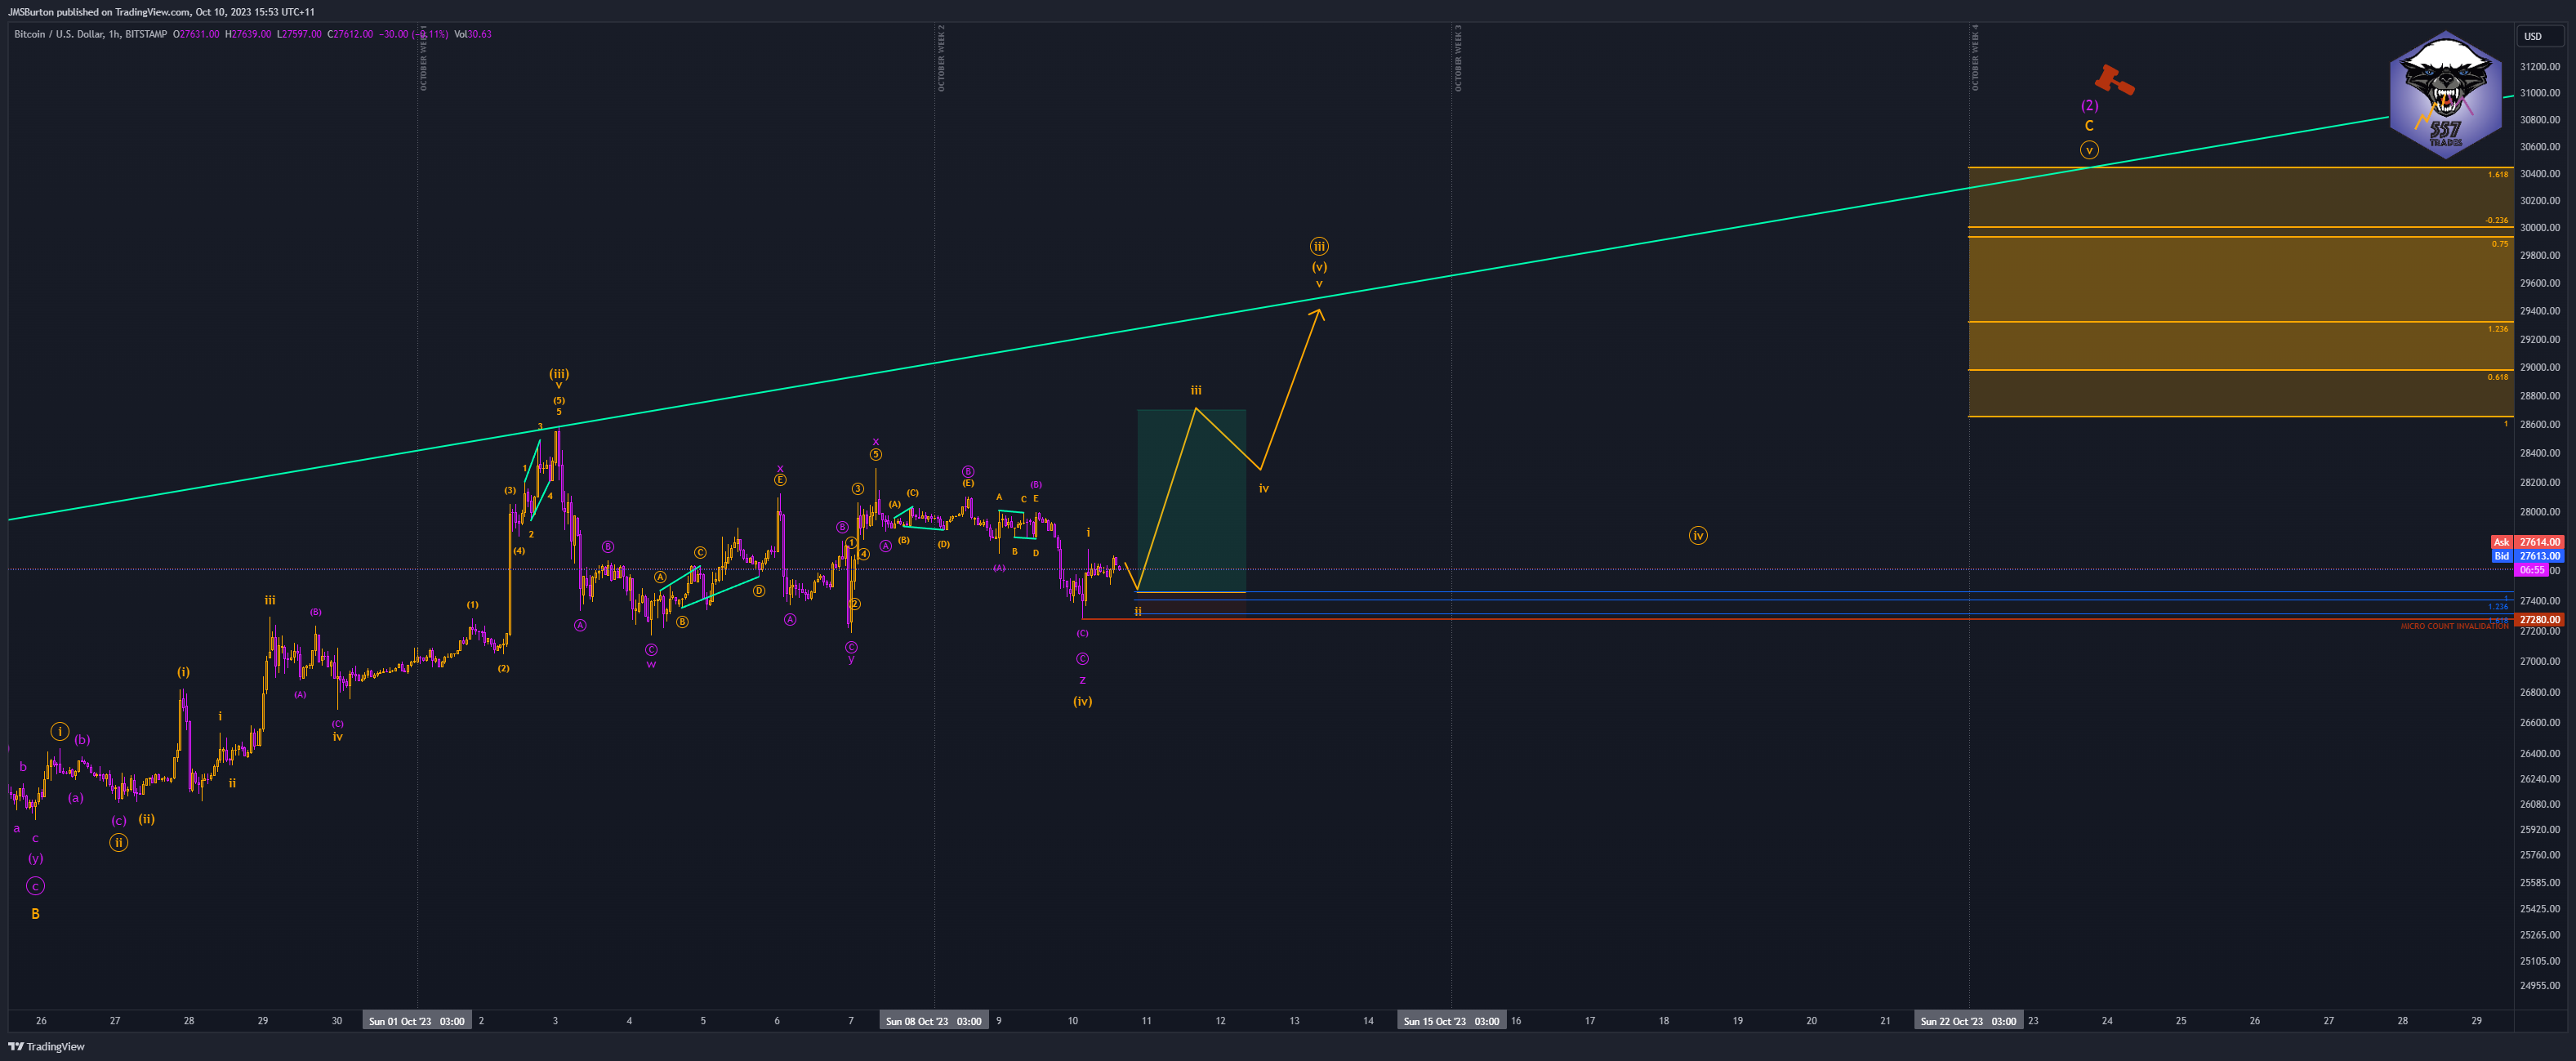This screenshot has width=2576, height=1061.
Task: Click the 24955.00 price axis label
Action: point(2540,986)
